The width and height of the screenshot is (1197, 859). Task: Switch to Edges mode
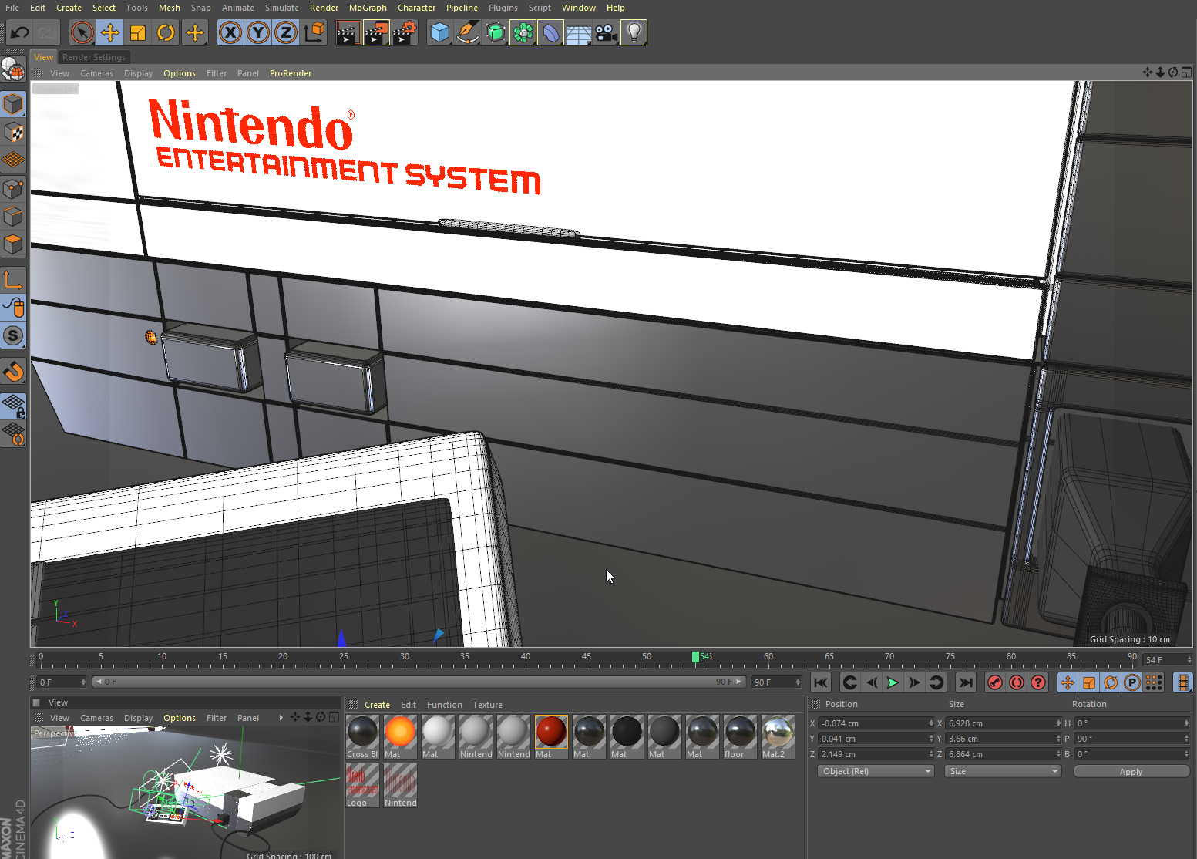click(13, 217)
